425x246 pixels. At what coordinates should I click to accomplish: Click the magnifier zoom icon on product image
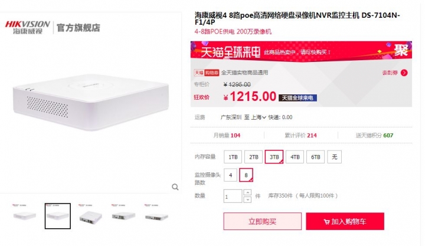tap(175, 187)
